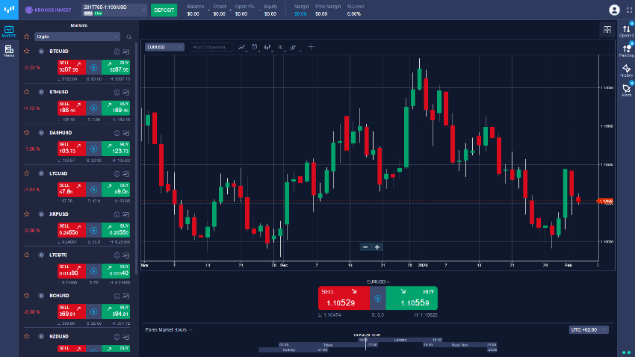The width and height of the screenshot is (635, 357).
Task: Open the link tool in chart toolbar
Action: 293,47
